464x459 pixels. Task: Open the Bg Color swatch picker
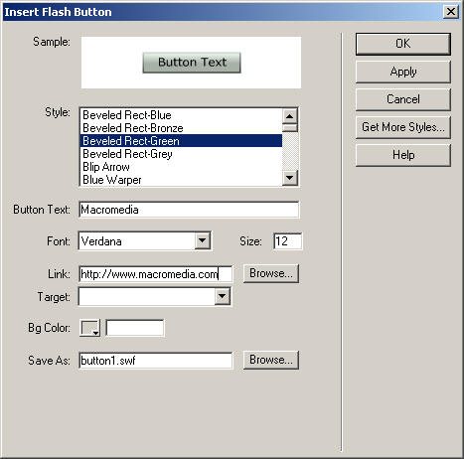[89, 328]
